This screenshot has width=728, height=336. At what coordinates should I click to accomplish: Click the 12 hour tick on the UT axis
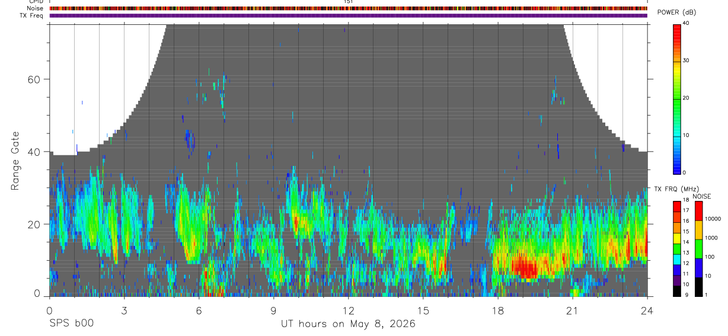pos(348,310)
